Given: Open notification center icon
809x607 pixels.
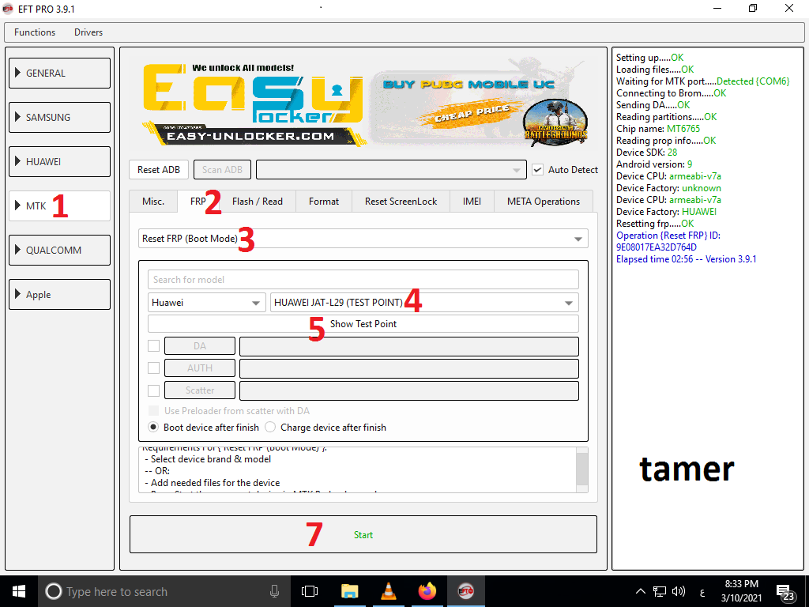Looking at the screenshot, I should pyautogui.click(x=785, y=593).
